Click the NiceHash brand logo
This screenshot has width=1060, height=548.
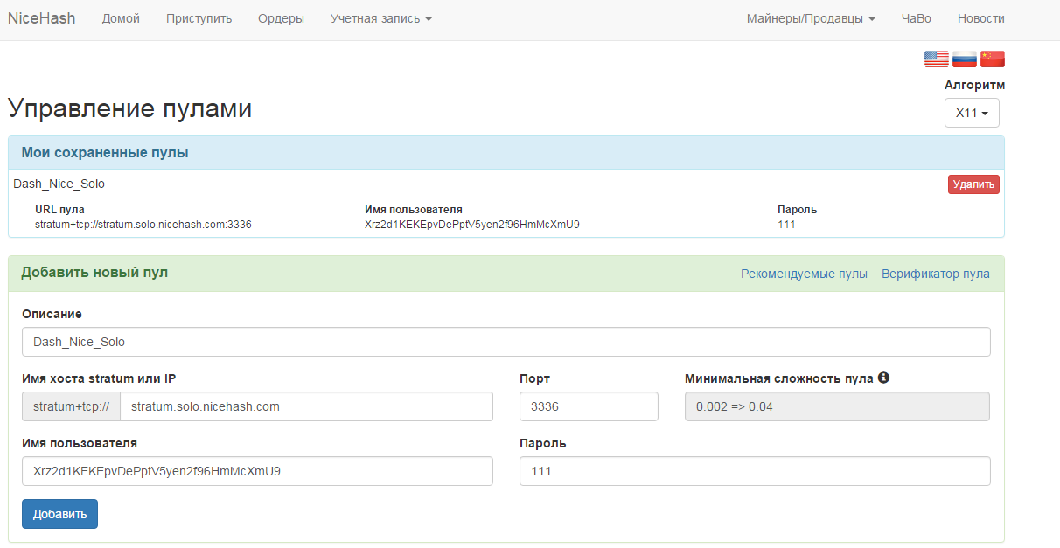point(41,18)
